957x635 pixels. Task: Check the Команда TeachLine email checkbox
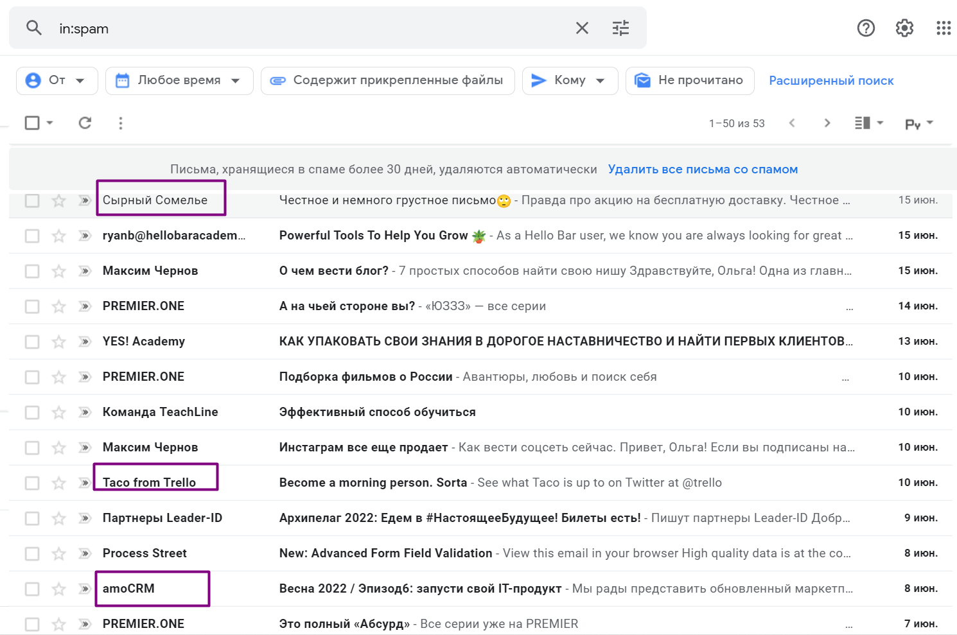(x=32, y=412)
